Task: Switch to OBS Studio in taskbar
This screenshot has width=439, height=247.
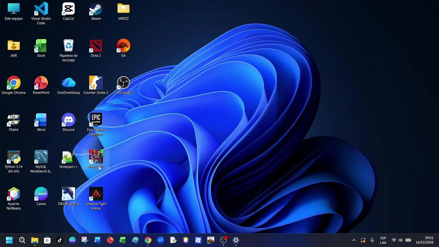Action: 223,240
